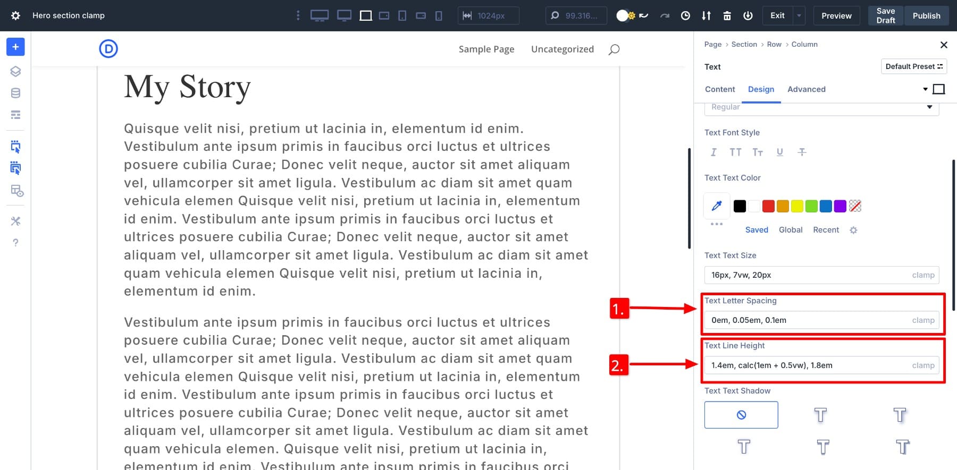This screenshot has width=957, height=470.
Task: Expand the Regular font weight dropdown
Action: click(821, 107)
